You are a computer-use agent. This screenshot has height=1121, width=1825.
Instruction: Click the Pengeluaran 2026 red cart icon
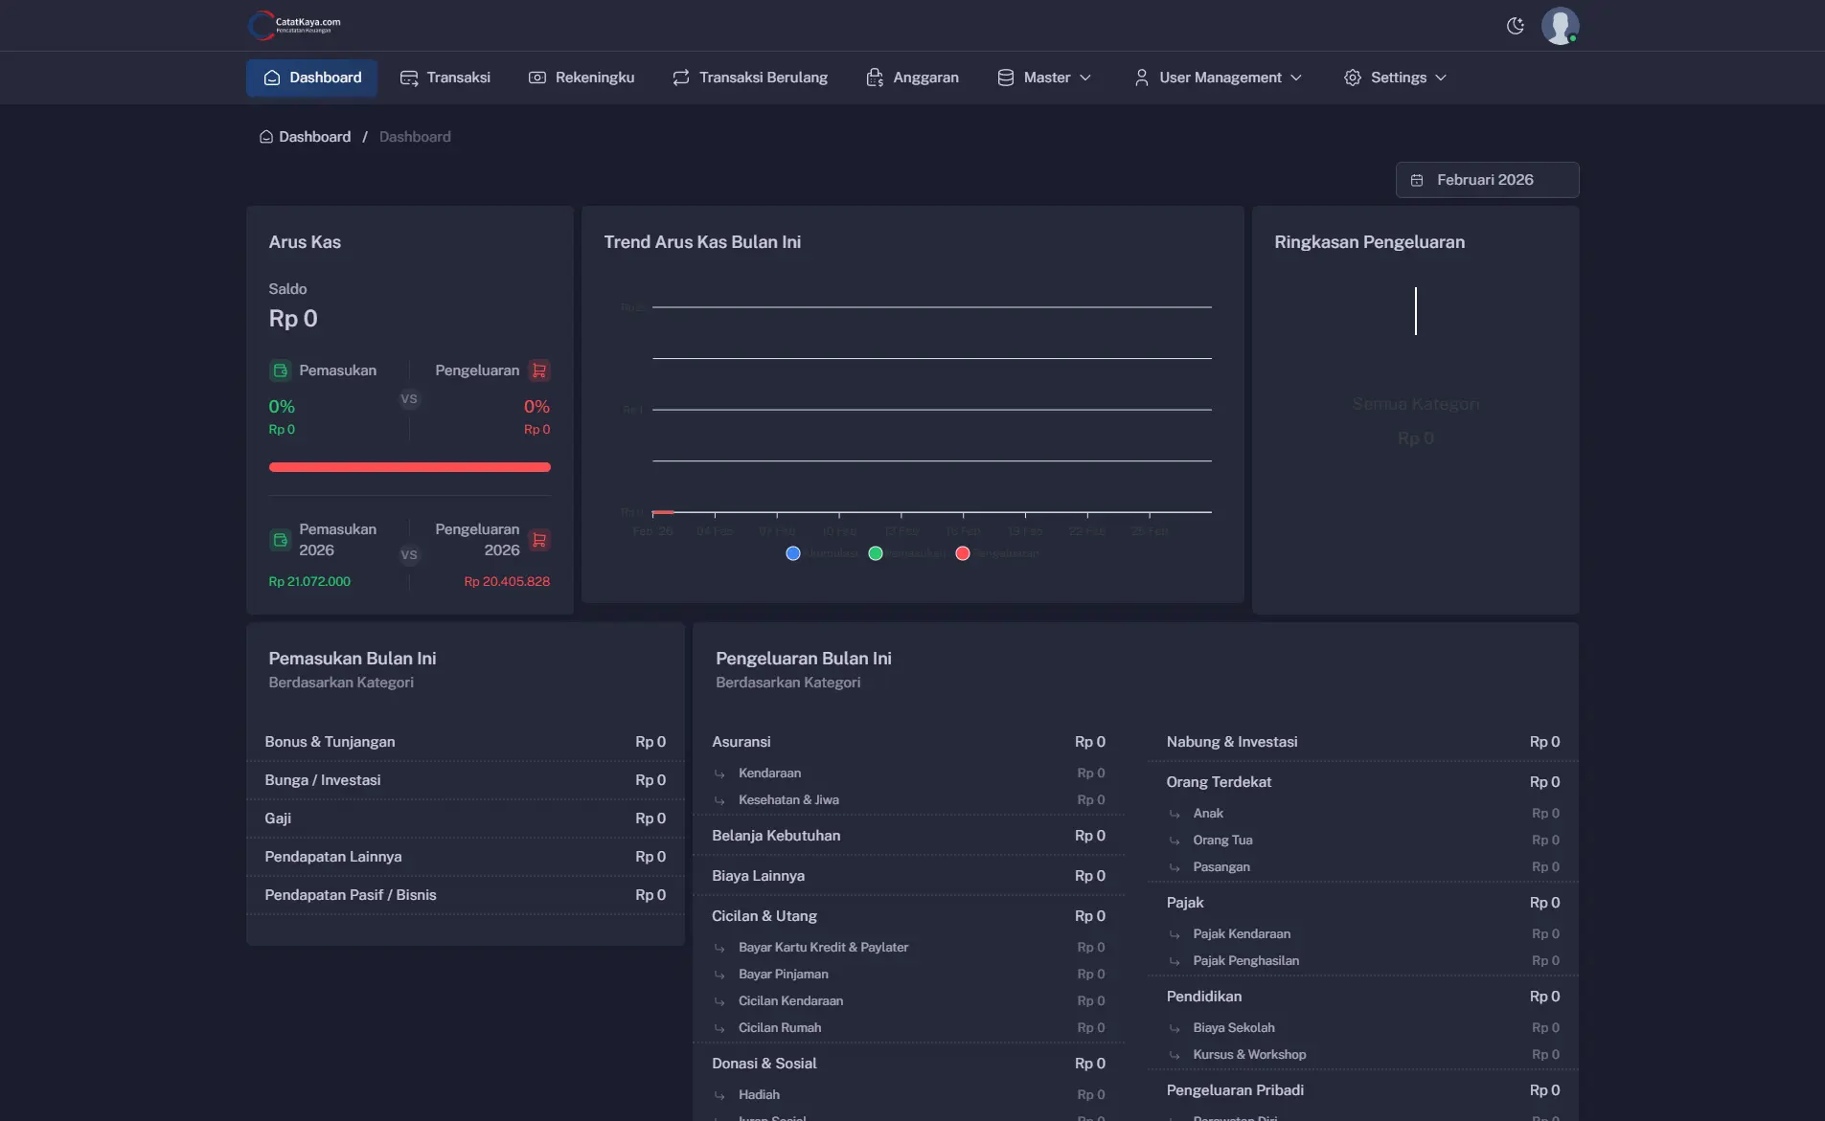pyautogui.click(x=539, y=540)
